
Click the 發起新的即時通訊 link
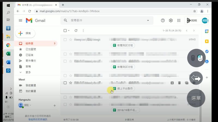(38, 119)
